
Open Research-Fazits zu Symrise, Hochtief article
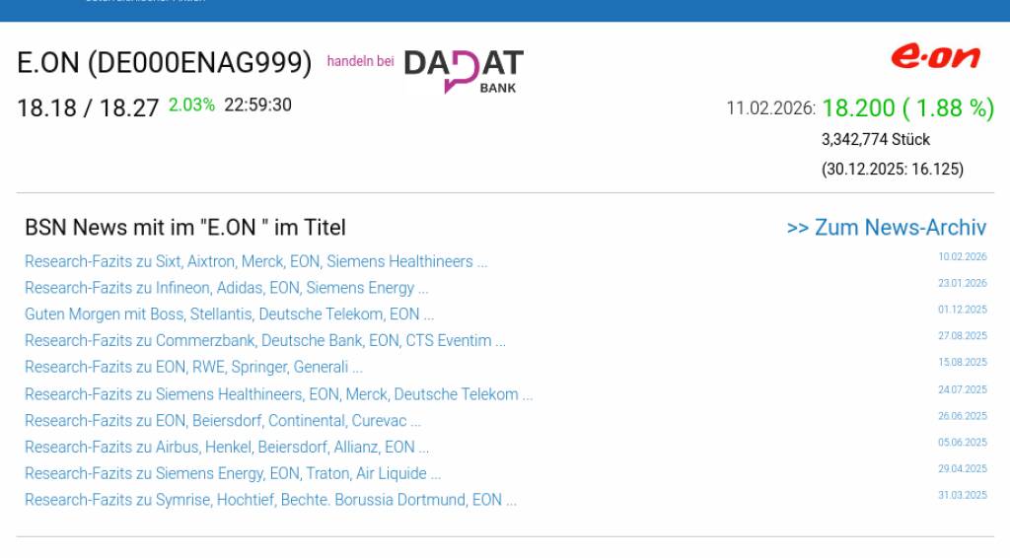coord(270,500)
